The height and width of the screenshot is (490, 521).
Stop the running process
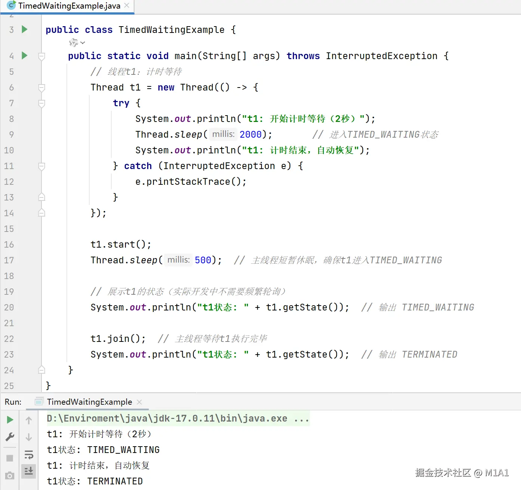pos(10,458)
